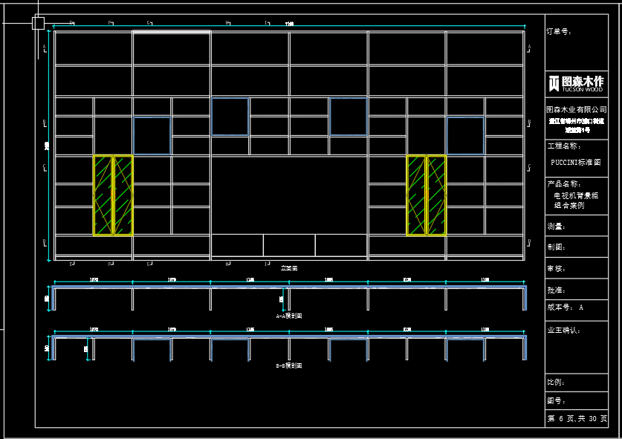Click the 比例 scale field in title block
Image resolution: width=622 pixels, height=439 pixels.
(556, 382)
